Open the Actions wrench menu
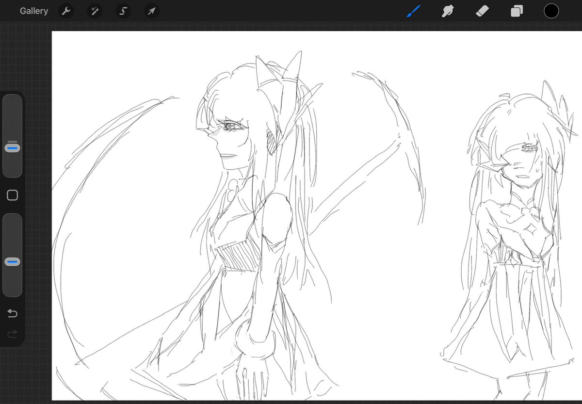582x404 pixels. [x=66, y=11]
